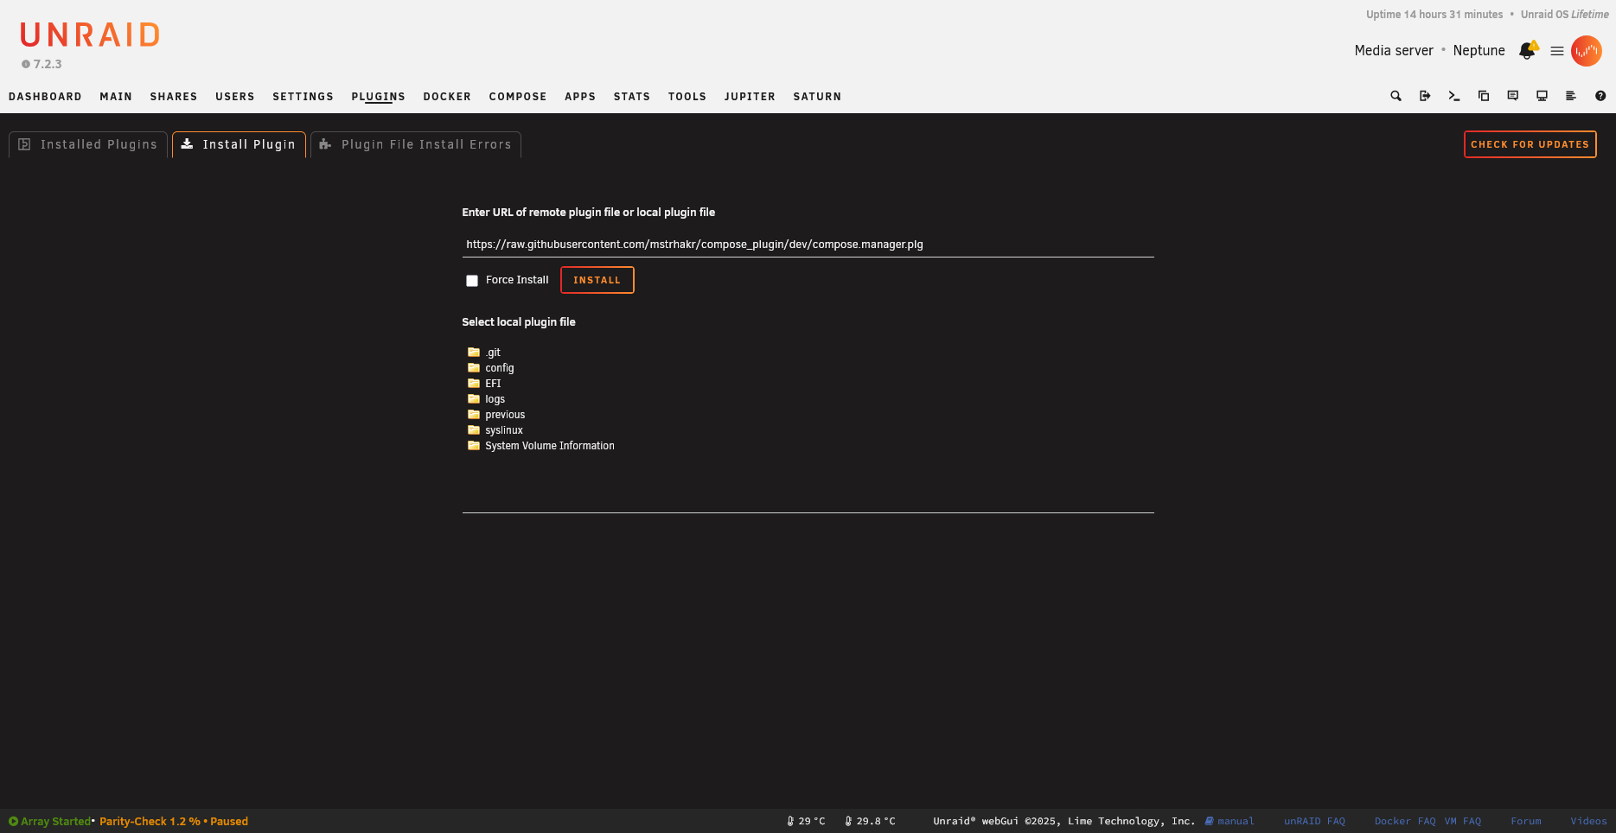Open the help icon

point(1600,96)
